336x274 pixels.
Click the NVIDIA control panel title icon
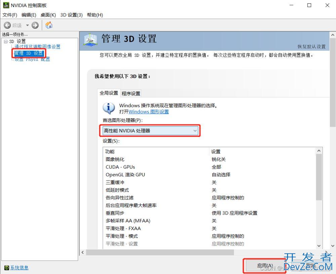[x=6, y=5]
